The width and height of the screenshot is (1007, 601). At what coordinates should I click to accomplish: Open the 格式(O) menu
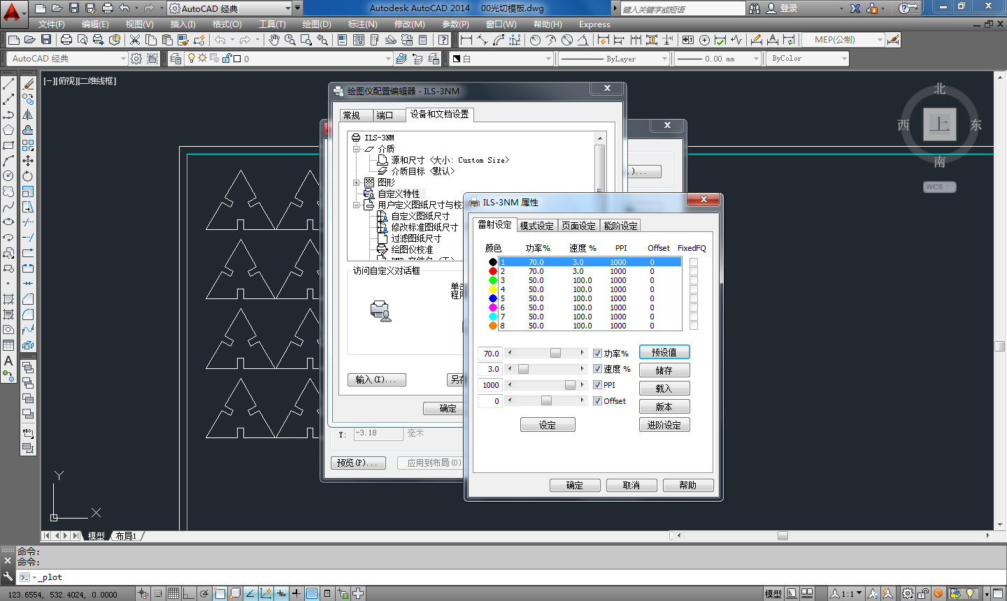point(227,24)
